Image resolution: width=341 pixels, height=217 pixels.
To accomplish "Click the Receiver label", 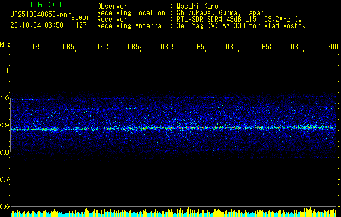I will coord(112,20).
